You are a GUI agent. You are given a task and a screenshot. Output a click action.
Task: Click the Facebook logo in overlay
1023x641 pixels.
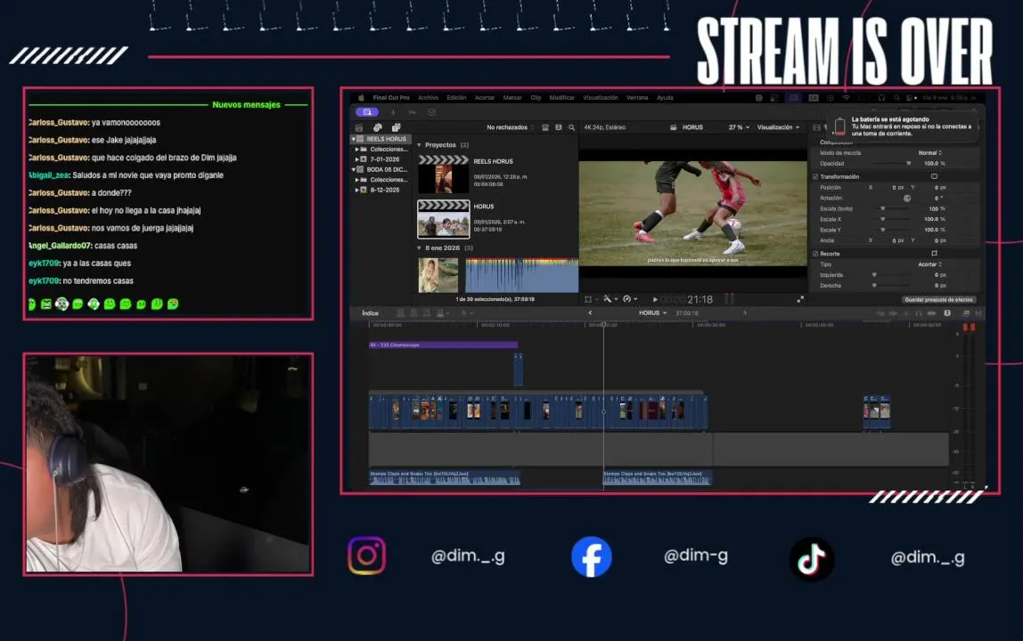(592, 556)
